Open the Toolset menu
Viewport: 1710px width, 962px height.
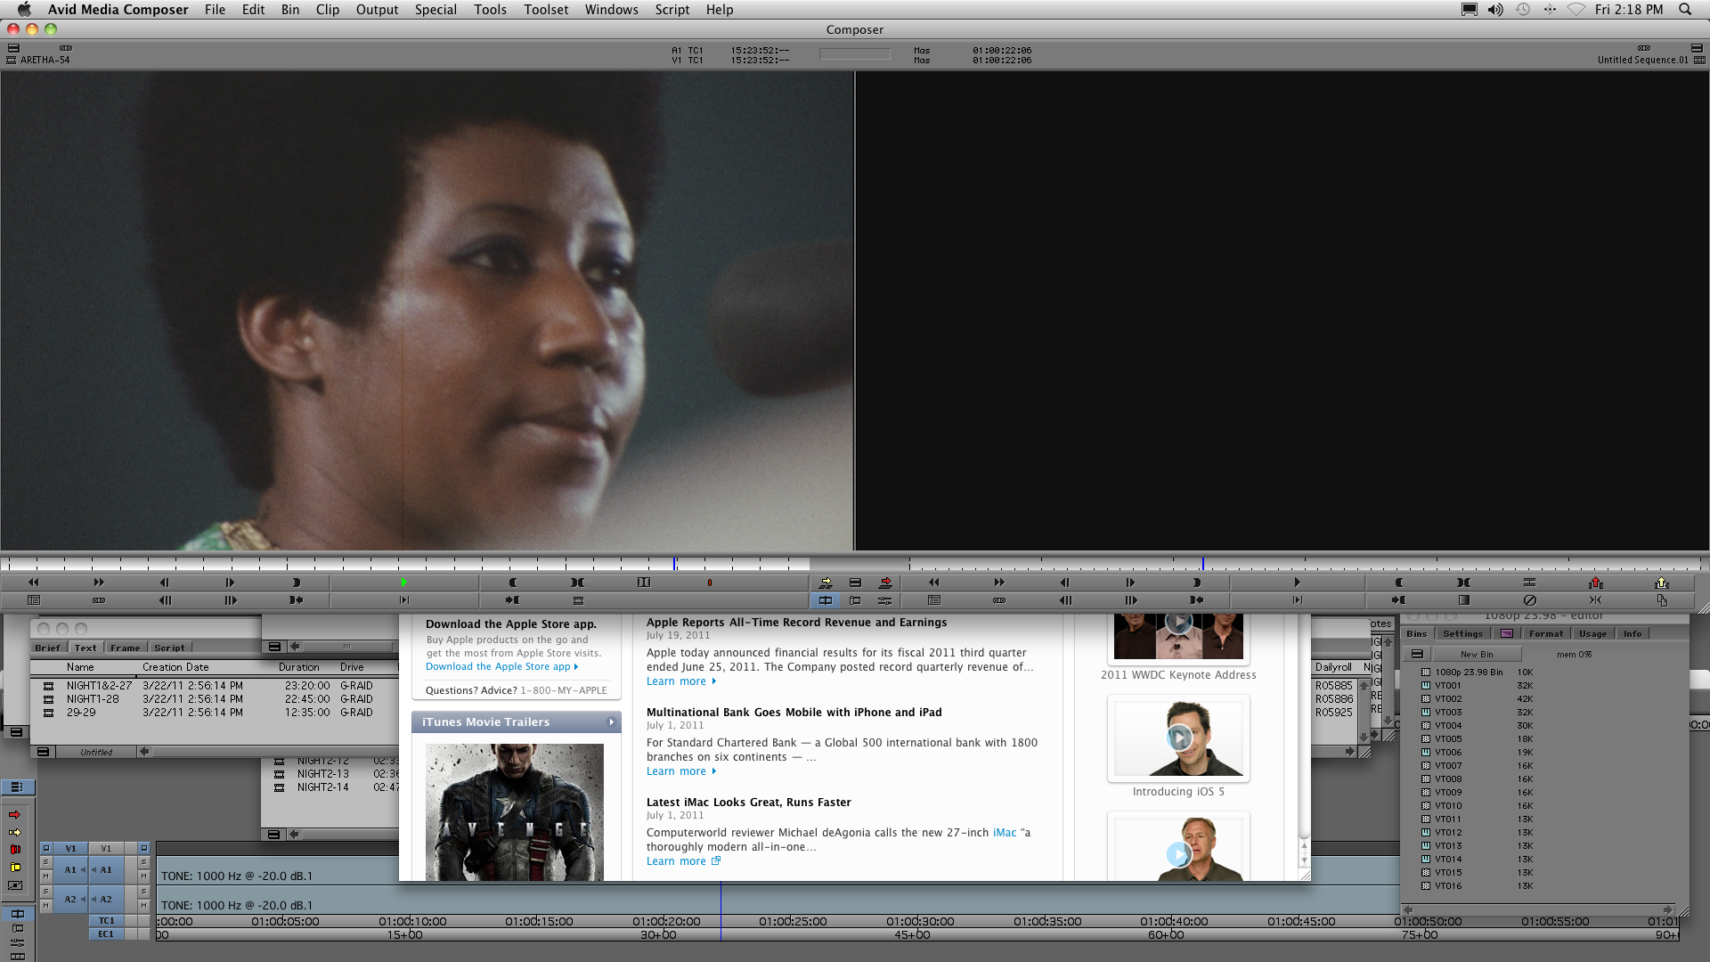545,10
